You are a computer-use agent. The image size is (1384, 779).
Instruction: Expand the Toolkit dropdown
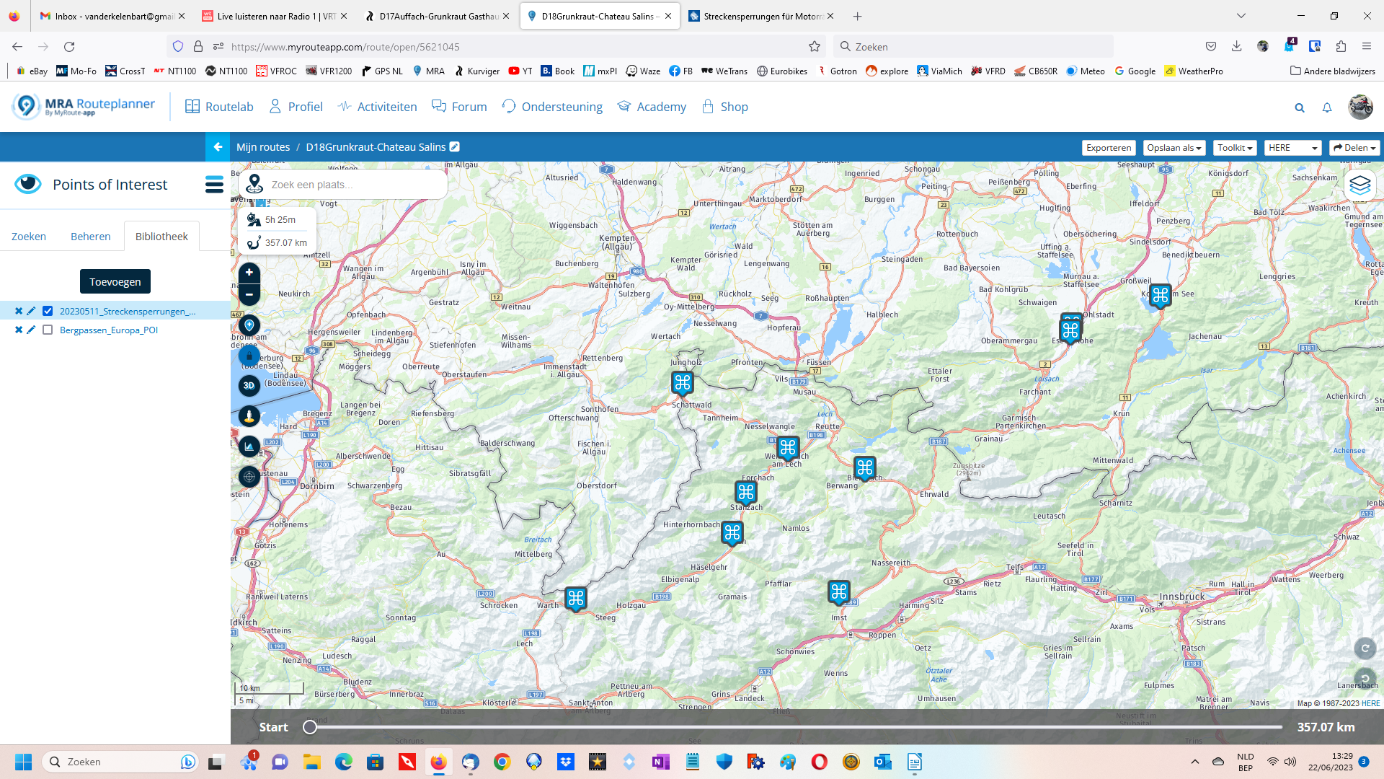(1236, 148)
